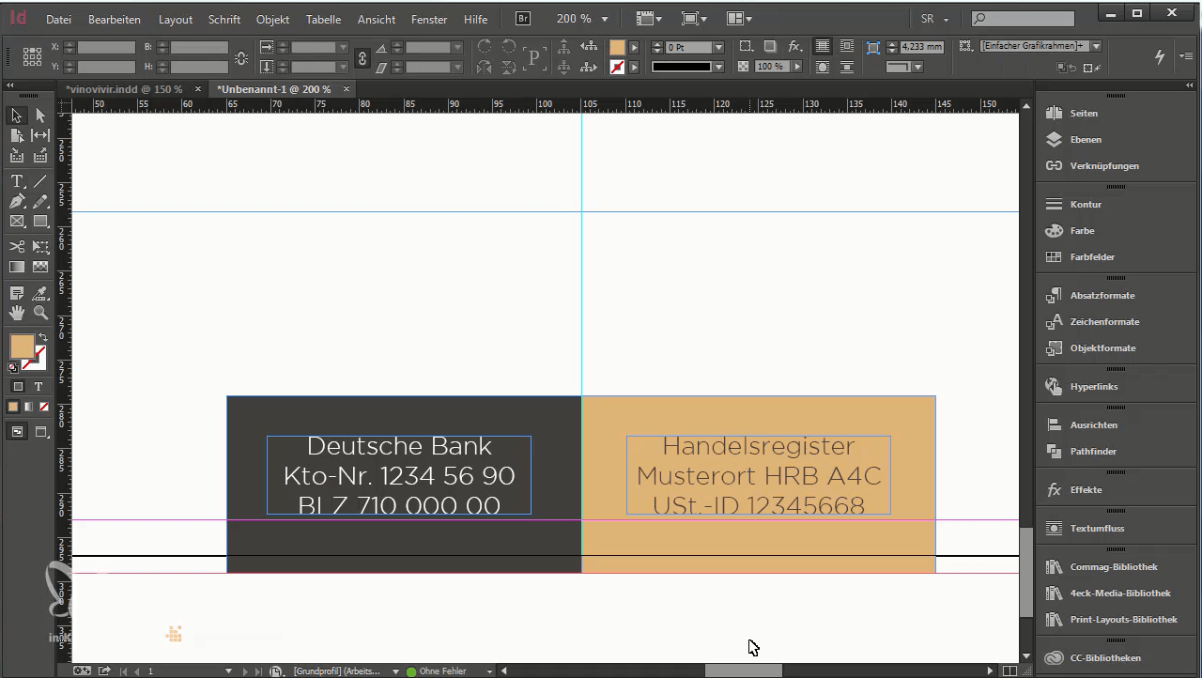Select the Eyedropper tool
The image size is (1202, 678).
coord(40,294)
